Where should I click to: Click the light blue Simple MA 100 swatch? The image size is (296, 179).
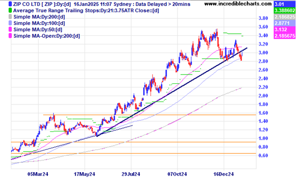tap(10, 23)
